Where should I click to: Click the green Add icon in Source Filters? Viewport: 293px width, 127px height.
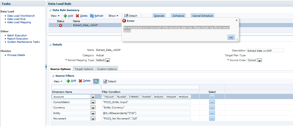[x=68, y=81]
